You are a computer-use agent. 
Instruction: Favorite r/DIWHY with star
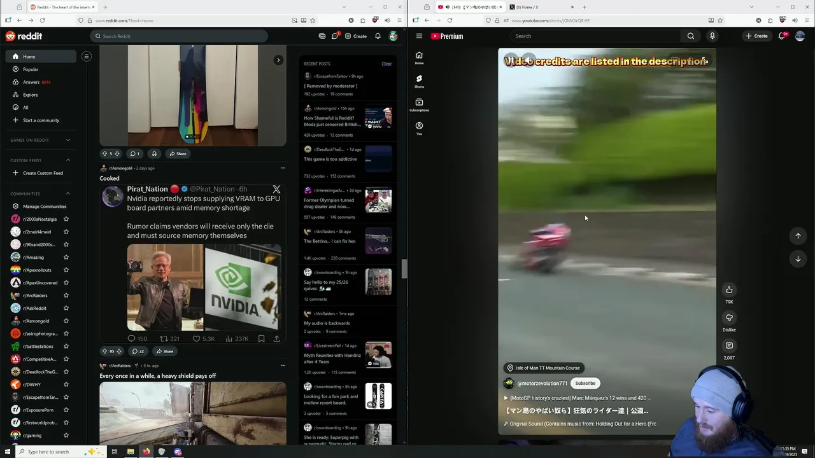pyautogui.click(x=66, y=385)
